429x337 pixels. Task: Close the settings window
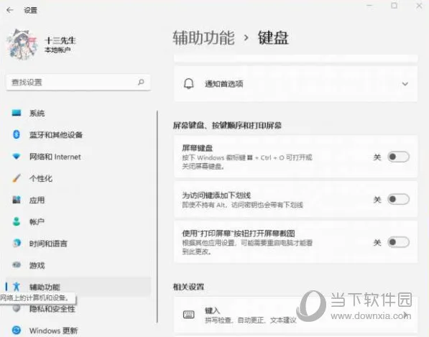coord(419,6)
